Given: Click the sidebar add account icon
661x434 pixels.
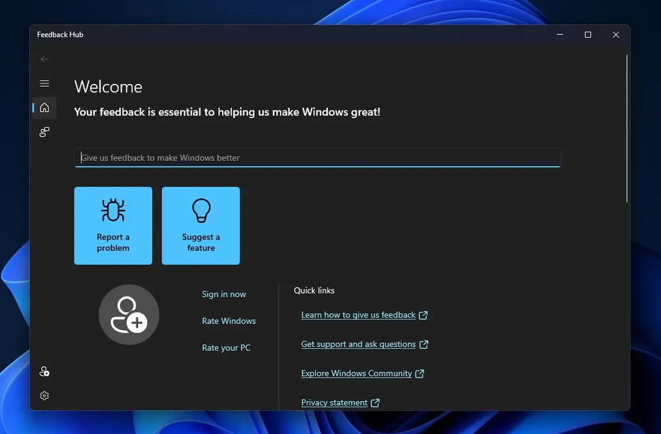Looking at the screenshot, I should pos(44,371).
